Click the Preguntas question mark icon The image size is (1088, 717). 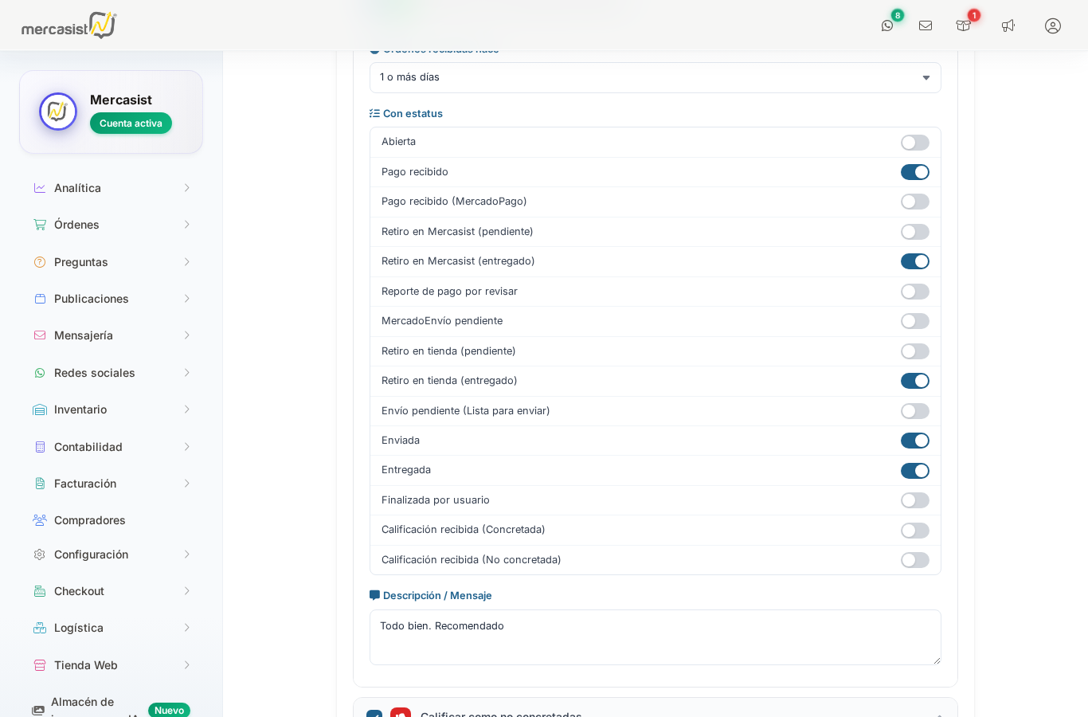[x=40, y=262]
